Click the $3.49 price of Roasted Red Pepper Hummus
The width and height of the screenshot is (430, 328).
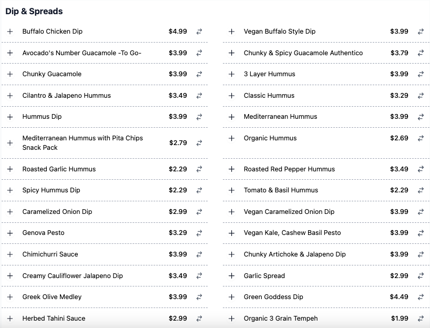point(399,169)
